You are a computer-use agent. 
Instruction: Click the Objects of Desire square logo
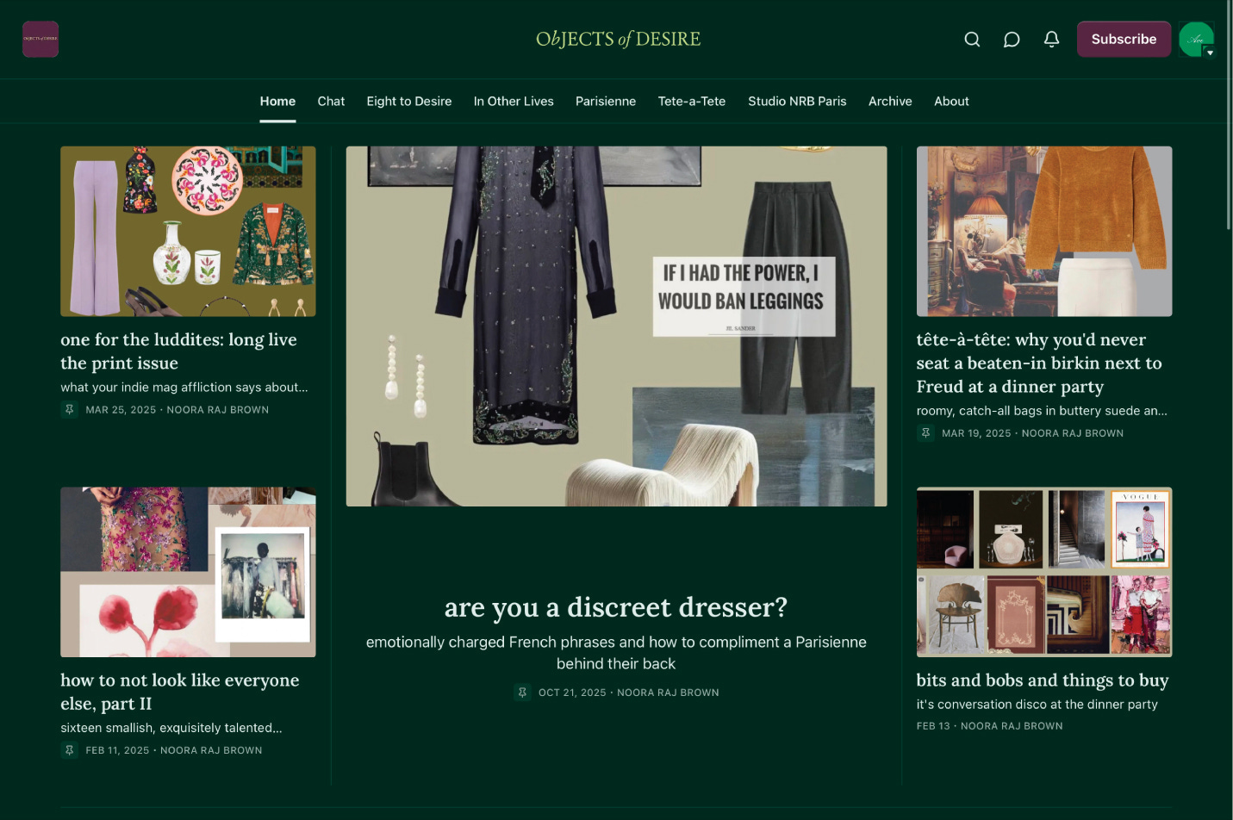[x=40, y=40]
